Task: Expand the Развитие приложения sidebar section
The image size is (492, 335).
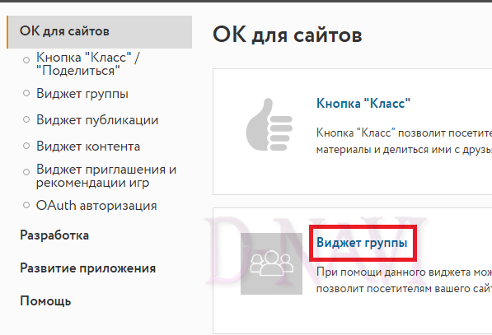Action: (88, 268)
